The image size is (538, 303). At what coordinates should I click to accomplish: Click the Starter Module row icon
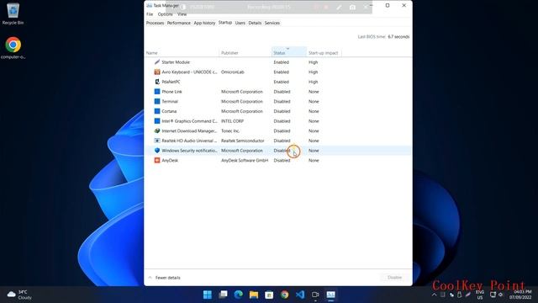[x=157, y=62]
